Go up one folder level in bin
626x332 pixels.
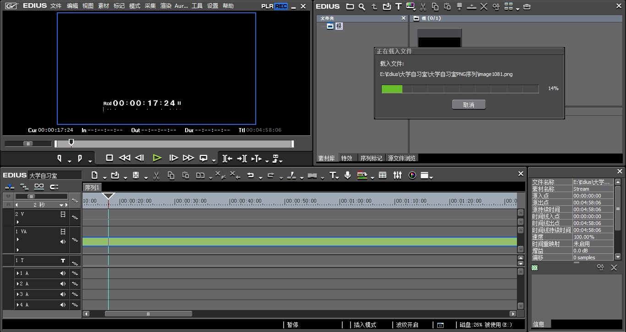click(374, 6)
